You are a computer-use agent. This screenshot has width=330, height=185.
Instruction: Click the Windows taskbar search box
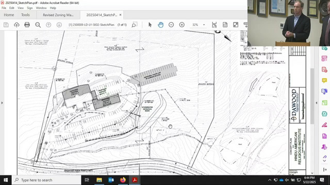tap(46, 180)
